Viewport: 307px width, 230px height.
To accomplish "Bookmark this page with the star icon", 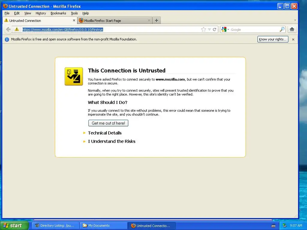I will (x=204, y=30).
